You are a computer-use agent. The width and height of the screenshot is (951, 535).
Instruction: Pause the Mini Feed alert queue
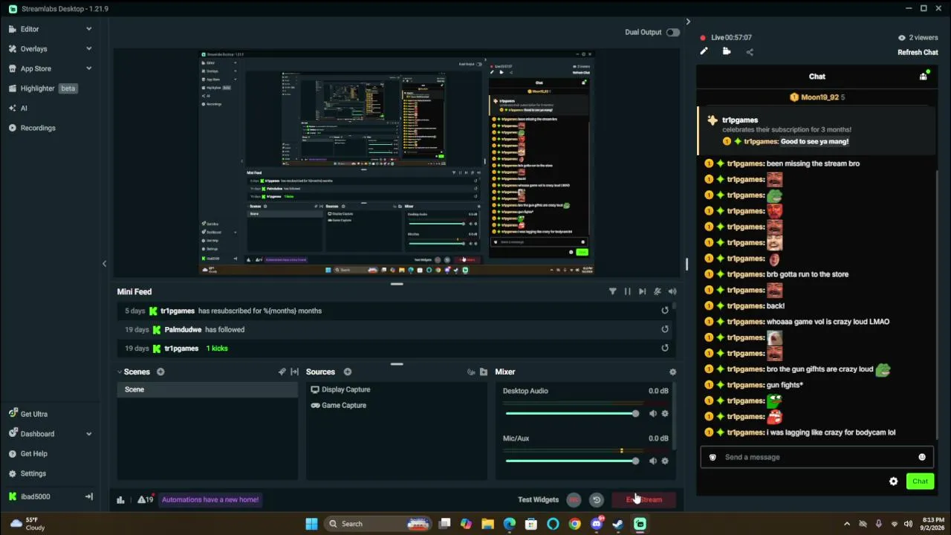pyautogui.click(x=627, y=291)
